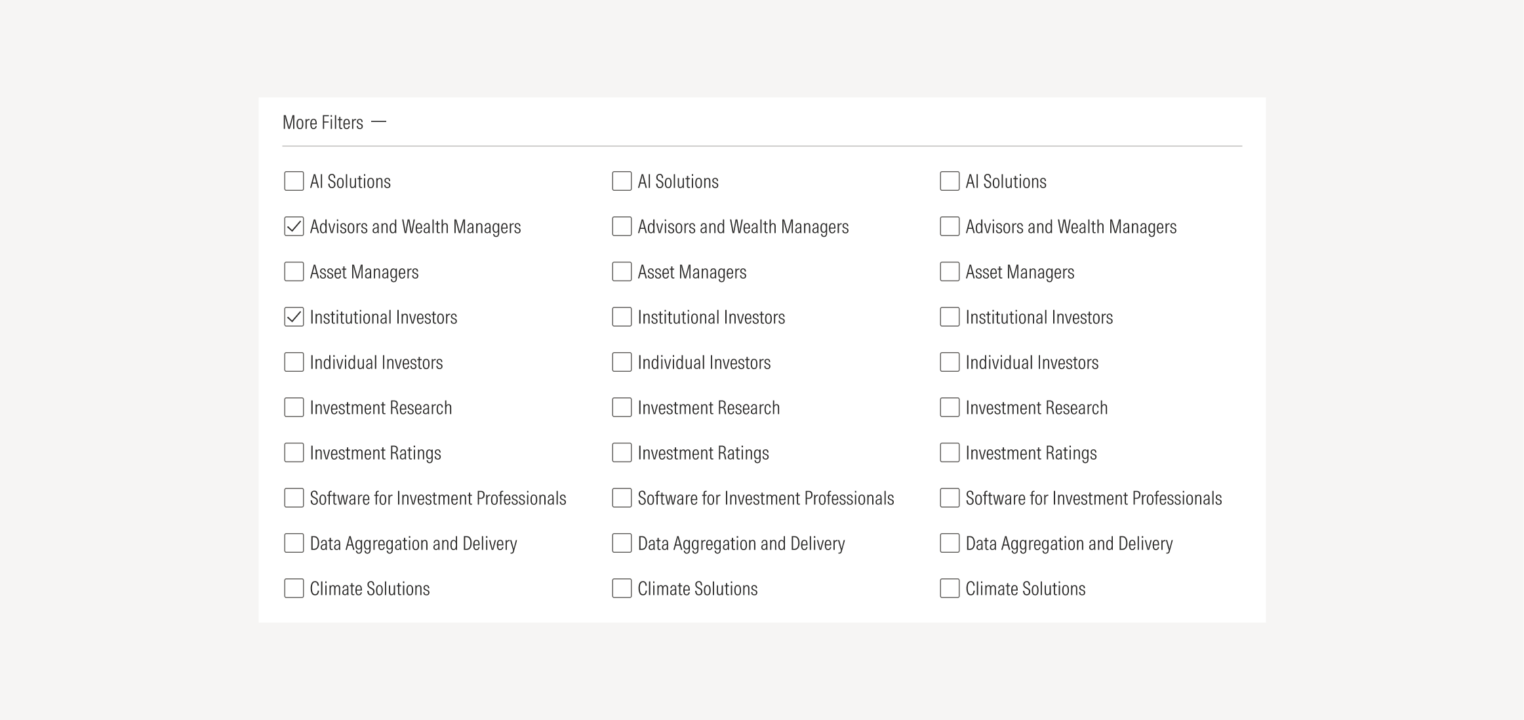
Task: Check Software for Investment Professionals, middle column
Action: click(622, 498)
